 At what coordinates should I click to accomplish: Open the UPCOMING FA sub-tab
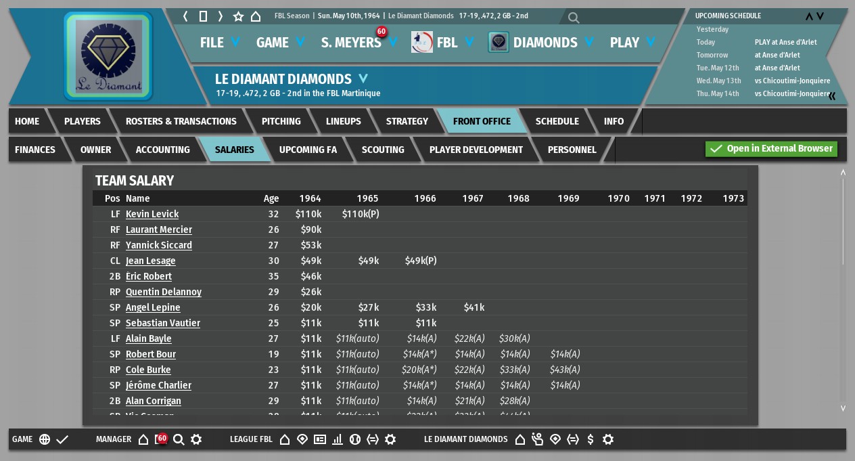tap(308, 150)
